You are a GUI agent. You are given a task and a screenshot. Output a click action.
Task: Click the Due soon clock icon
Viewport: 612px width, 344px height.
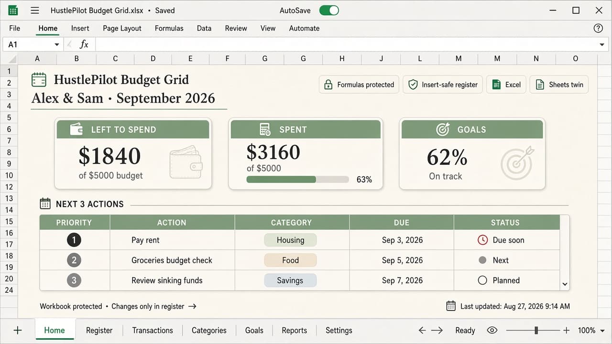(x=482, y=240)
